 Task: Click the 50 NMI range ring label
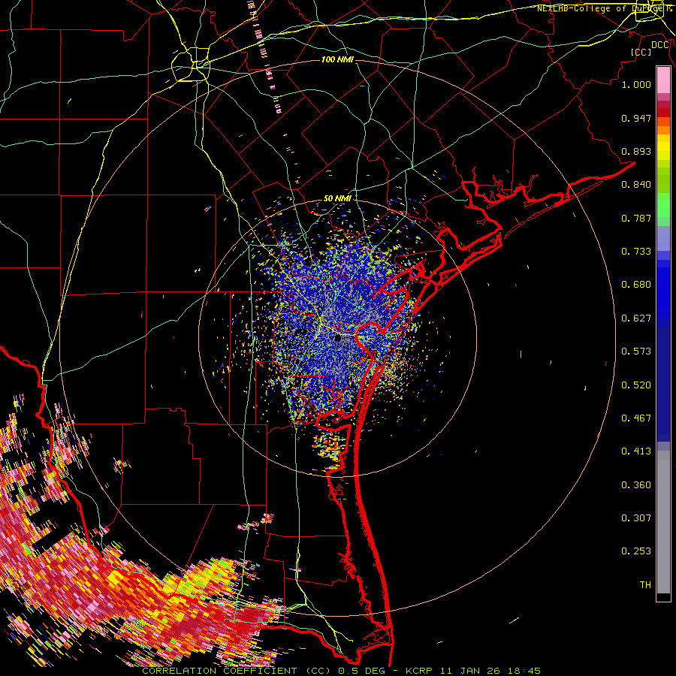pyautogui.click(x=337, y=199)
